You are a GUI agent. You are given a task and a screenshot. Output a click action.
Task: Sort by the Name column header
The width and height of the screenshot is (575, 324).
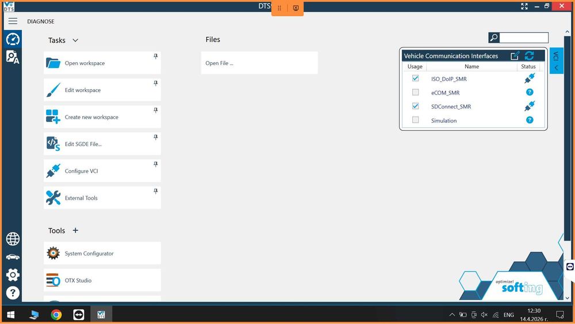[x=471, y=66]
